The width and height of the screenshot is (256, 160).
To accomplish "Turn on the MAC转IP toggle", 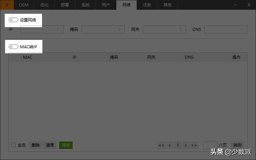I will click(13, 47).
